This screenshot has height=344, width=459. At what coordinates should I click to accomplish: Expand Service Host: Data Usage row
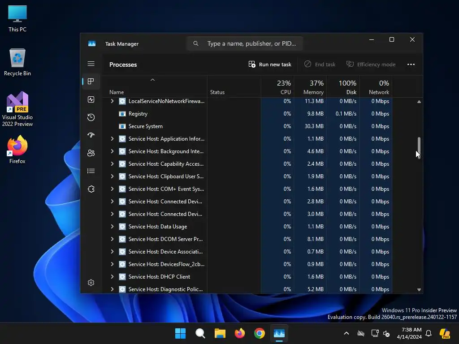(x=112, y=227)
